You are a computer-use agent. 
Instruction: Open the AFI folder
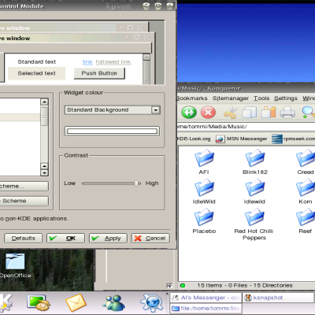pos(204,161)
